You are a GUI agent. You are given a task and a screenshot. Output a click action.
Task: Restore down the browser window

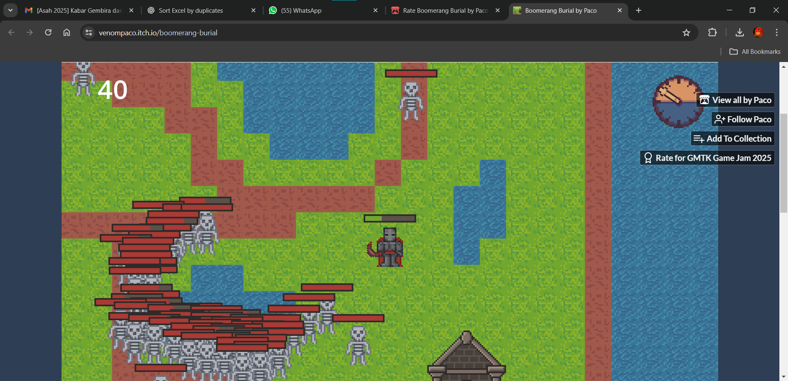[752, 10]
